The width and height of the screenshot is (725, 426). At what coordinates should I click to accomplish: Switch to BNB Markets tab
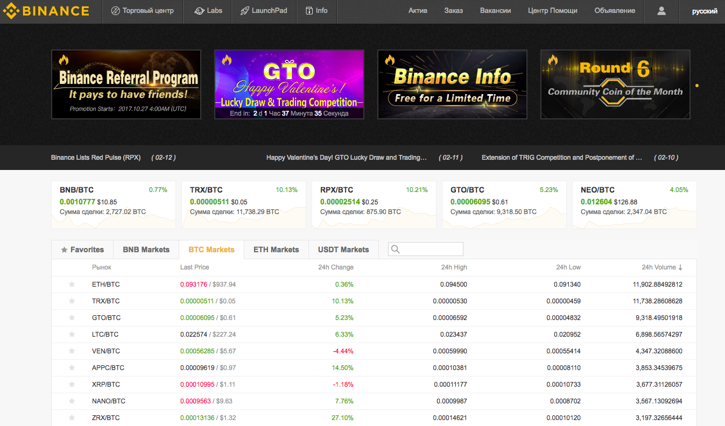(146, 250)
